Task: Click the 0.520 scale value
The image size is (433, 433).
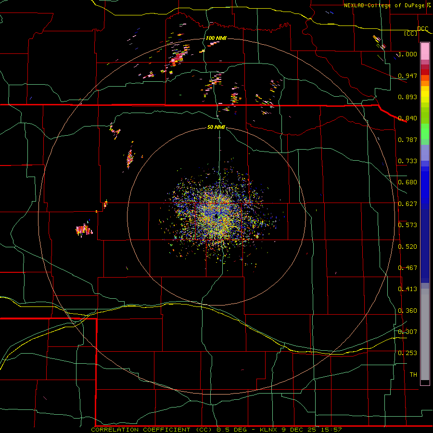Action: 408,247
